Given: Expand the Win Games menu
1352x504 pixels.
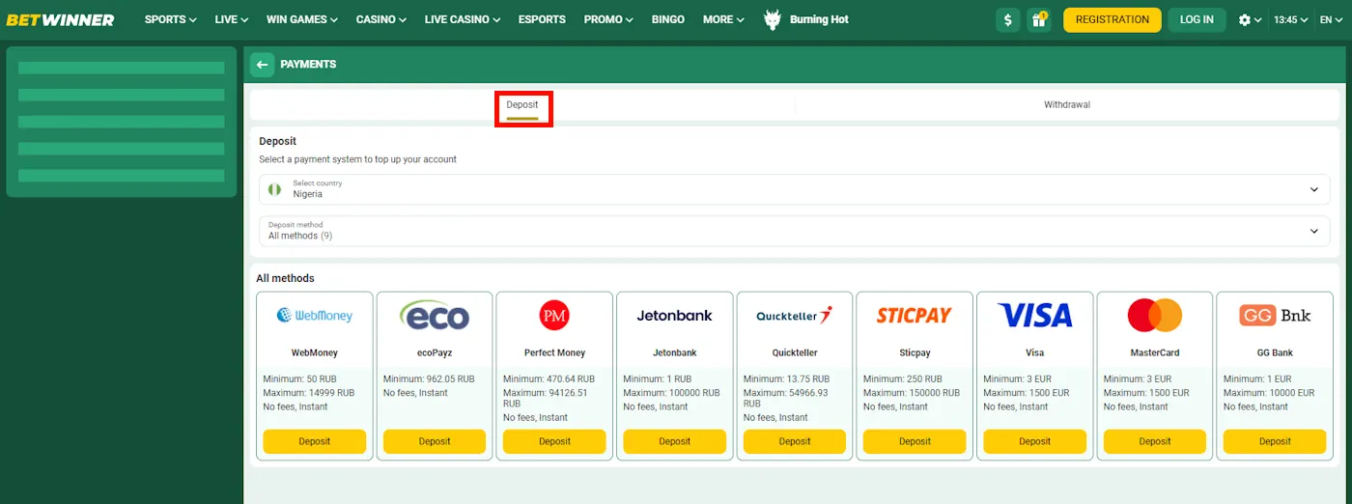Looking at the screenshot, I should pos(301,19).
